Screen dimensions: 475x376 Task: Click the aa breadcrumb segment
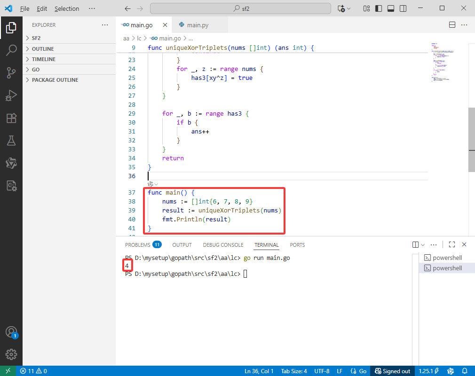pyautogui.click(x=126, y=38)
